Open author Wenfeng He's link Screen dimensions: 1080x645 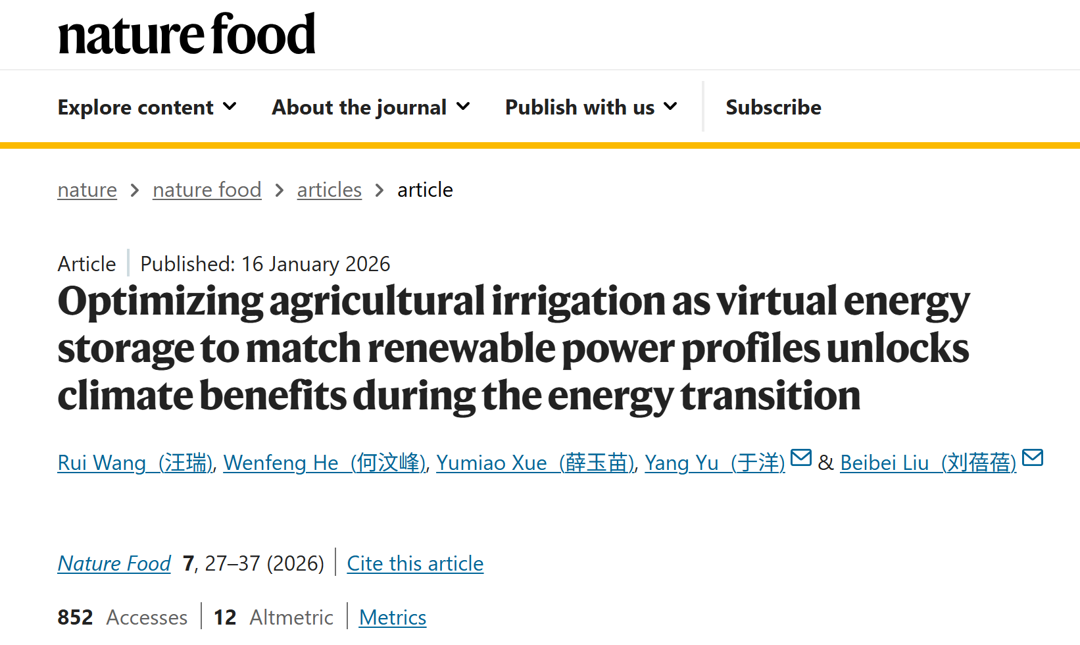(x=325, y=463)
